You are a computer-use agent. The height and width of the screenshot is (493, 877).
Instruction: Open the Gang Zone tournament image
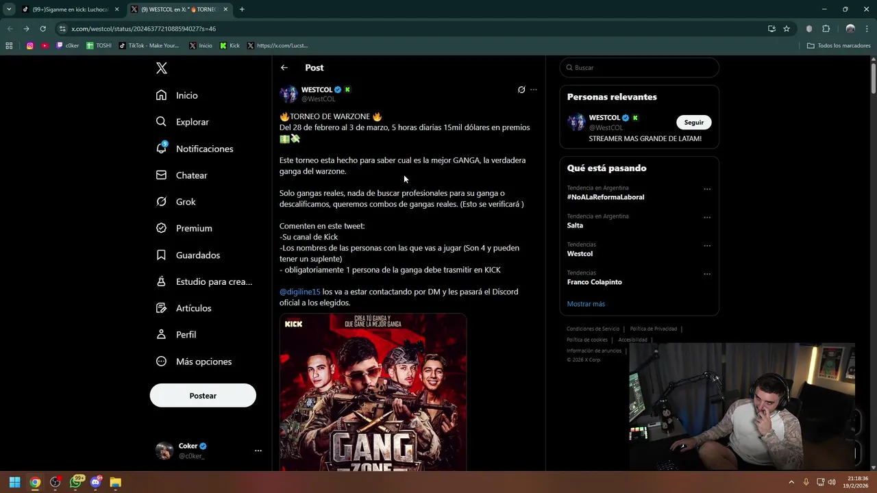click(x=373, y=392)
